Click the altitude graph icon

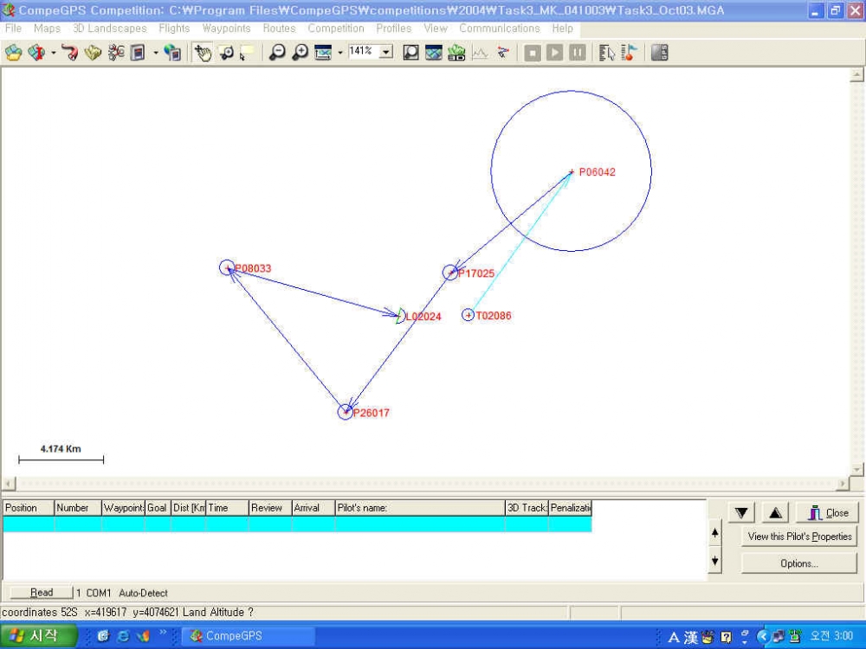click(480, 53)
